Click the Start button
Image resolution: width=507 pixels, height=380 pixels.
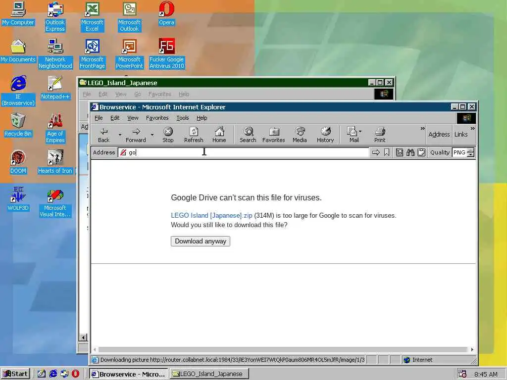point(15,374)
